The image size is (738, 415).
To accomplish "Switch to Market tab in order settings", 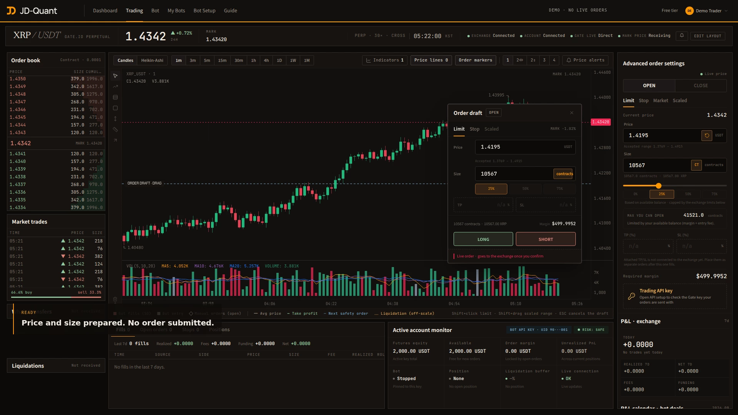I will coord(660,101).
